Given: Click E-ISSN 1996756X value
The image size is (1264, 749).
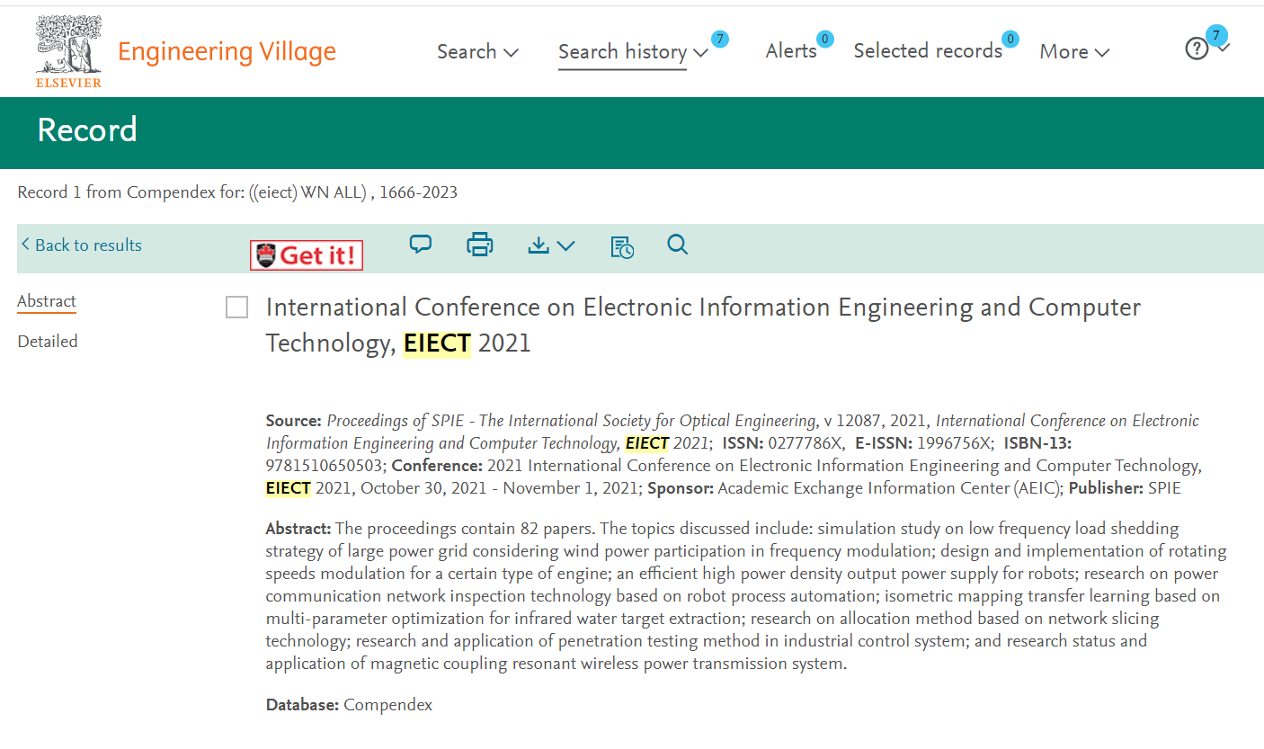Looking at the screenshot, I should coord(953,443).
